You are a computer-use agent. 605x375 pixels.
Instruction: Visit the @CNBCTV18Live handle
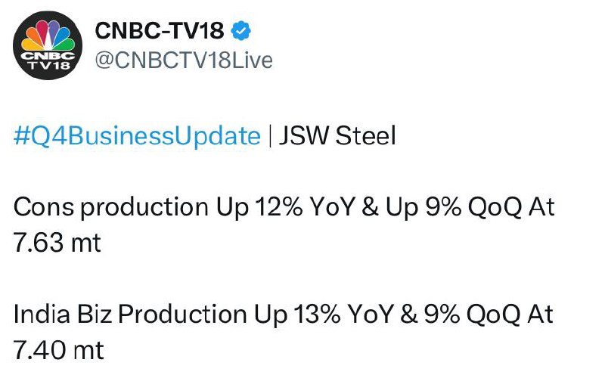pos(184,60)
